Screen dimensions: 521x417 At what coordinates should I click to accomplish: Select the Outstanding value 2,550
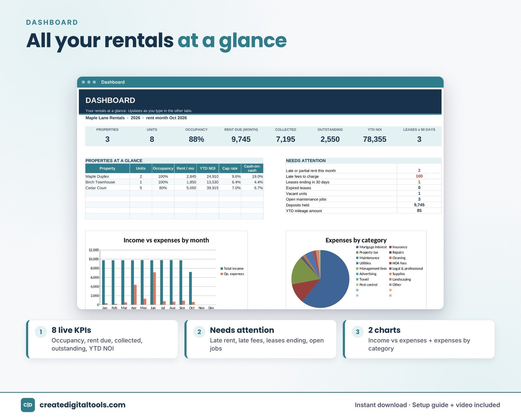point(330,139)
